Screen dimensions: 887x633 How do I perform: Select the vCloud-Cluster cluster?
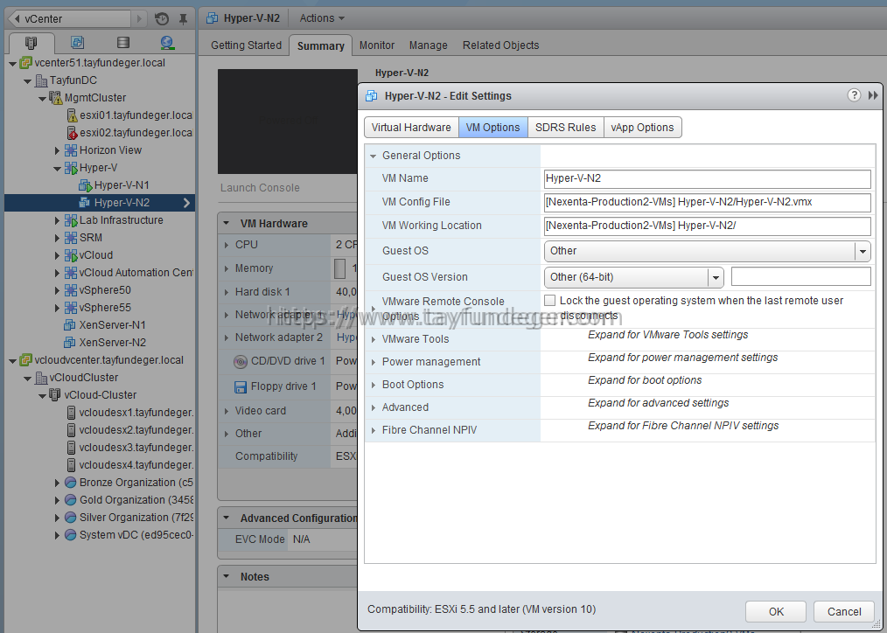tap(100, 395)
